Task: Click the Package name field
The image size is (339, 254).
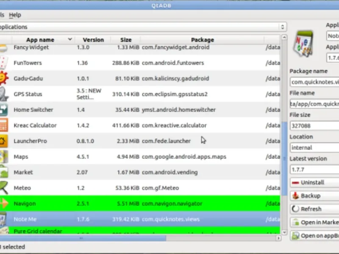Action: click(x=314, y=82)
